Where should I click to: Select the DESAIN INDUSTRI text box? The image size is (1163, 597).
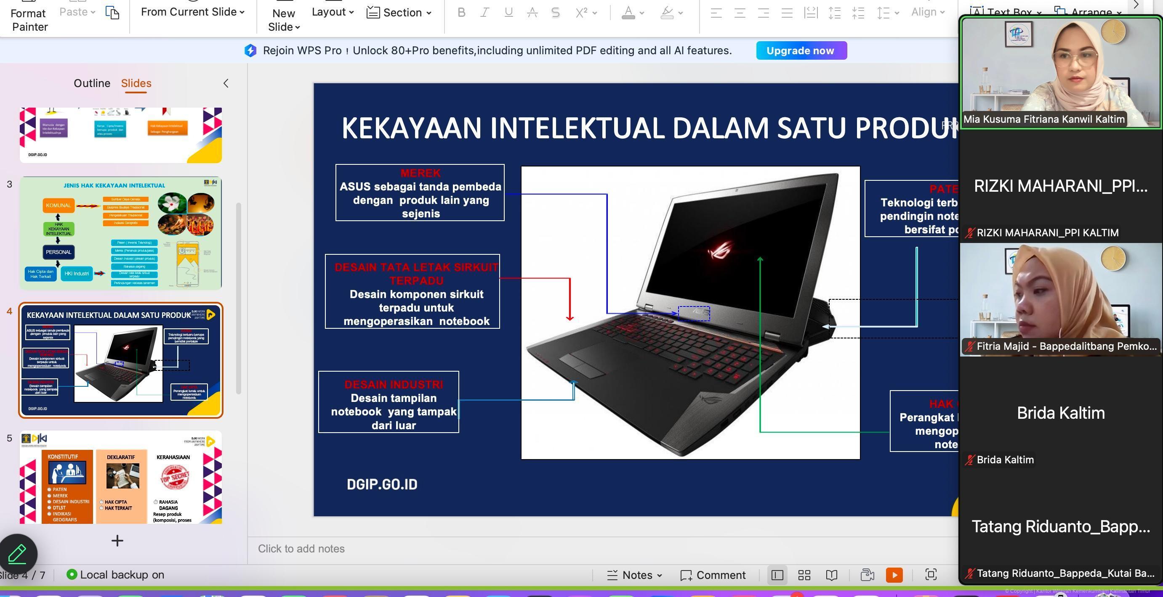pos(388,402)
